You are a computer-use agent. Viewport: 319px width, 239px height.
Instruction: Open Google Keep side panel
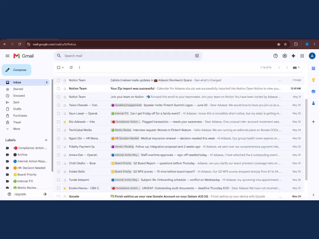pos(313,80)
